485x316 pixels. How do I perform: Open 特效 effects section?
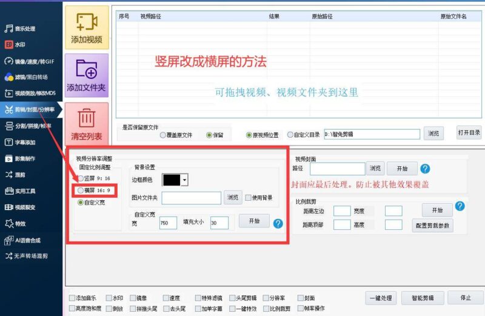point(15,223)
